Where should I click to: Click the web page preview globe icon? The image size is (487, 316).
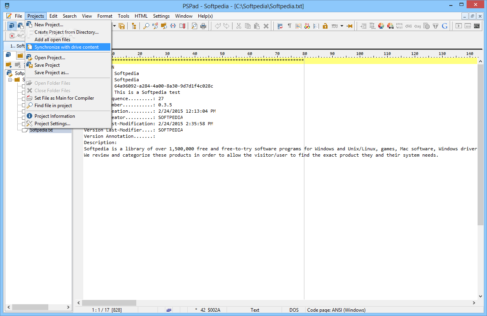click(427, 26)
